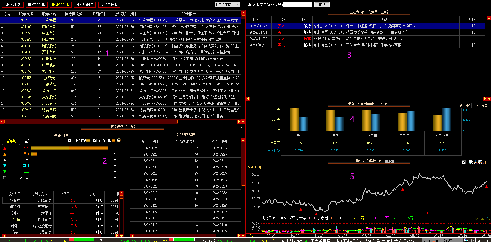Click the orange 买入 rating bar
Viewport: 491px width, 242px height.
[69, 148]
